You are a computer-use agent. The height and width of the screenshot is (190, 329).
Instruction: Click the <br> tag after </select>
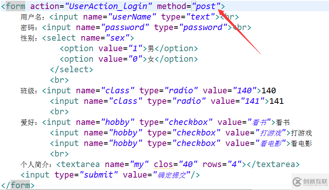59,80
